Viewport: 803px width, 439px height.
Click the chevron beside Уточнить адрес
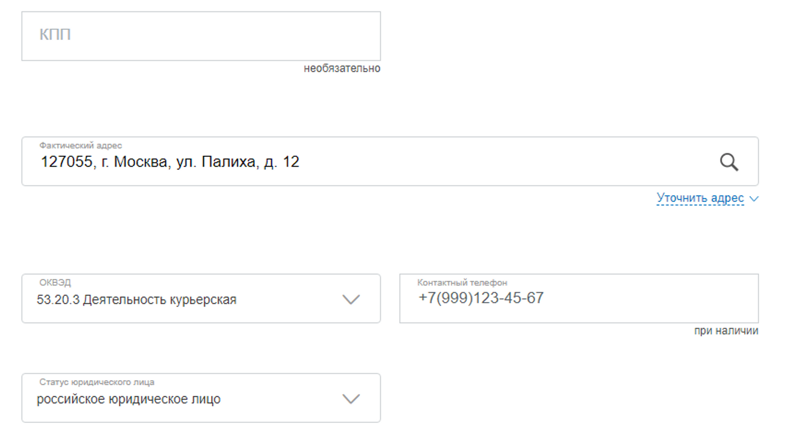tap(754, 199)
